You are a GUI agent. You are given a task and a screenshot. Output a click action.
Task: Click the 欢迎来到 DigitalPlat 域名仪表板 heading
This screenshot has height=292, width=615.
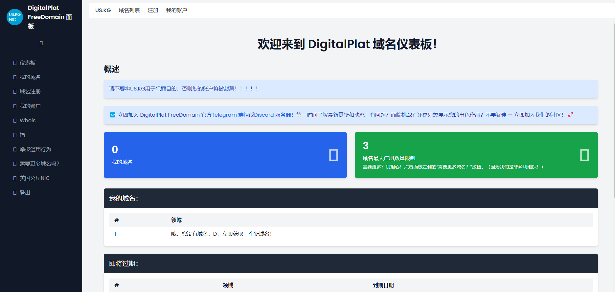(x=347, y=44)
